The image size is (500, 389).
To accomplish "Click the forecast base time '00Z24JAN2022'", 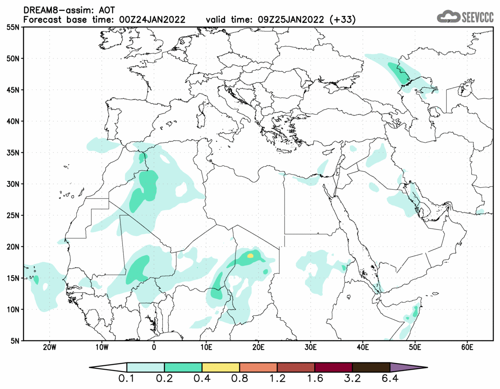I will pos(152,20).
